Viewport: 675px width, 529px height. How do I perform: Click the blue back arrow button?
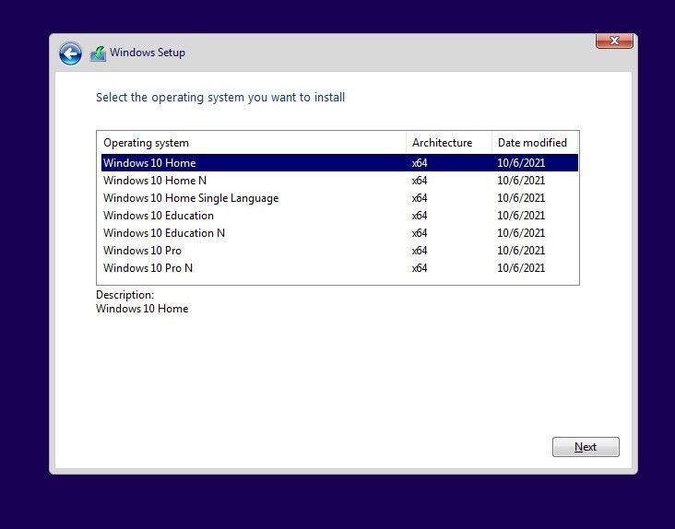click(70, 53)
